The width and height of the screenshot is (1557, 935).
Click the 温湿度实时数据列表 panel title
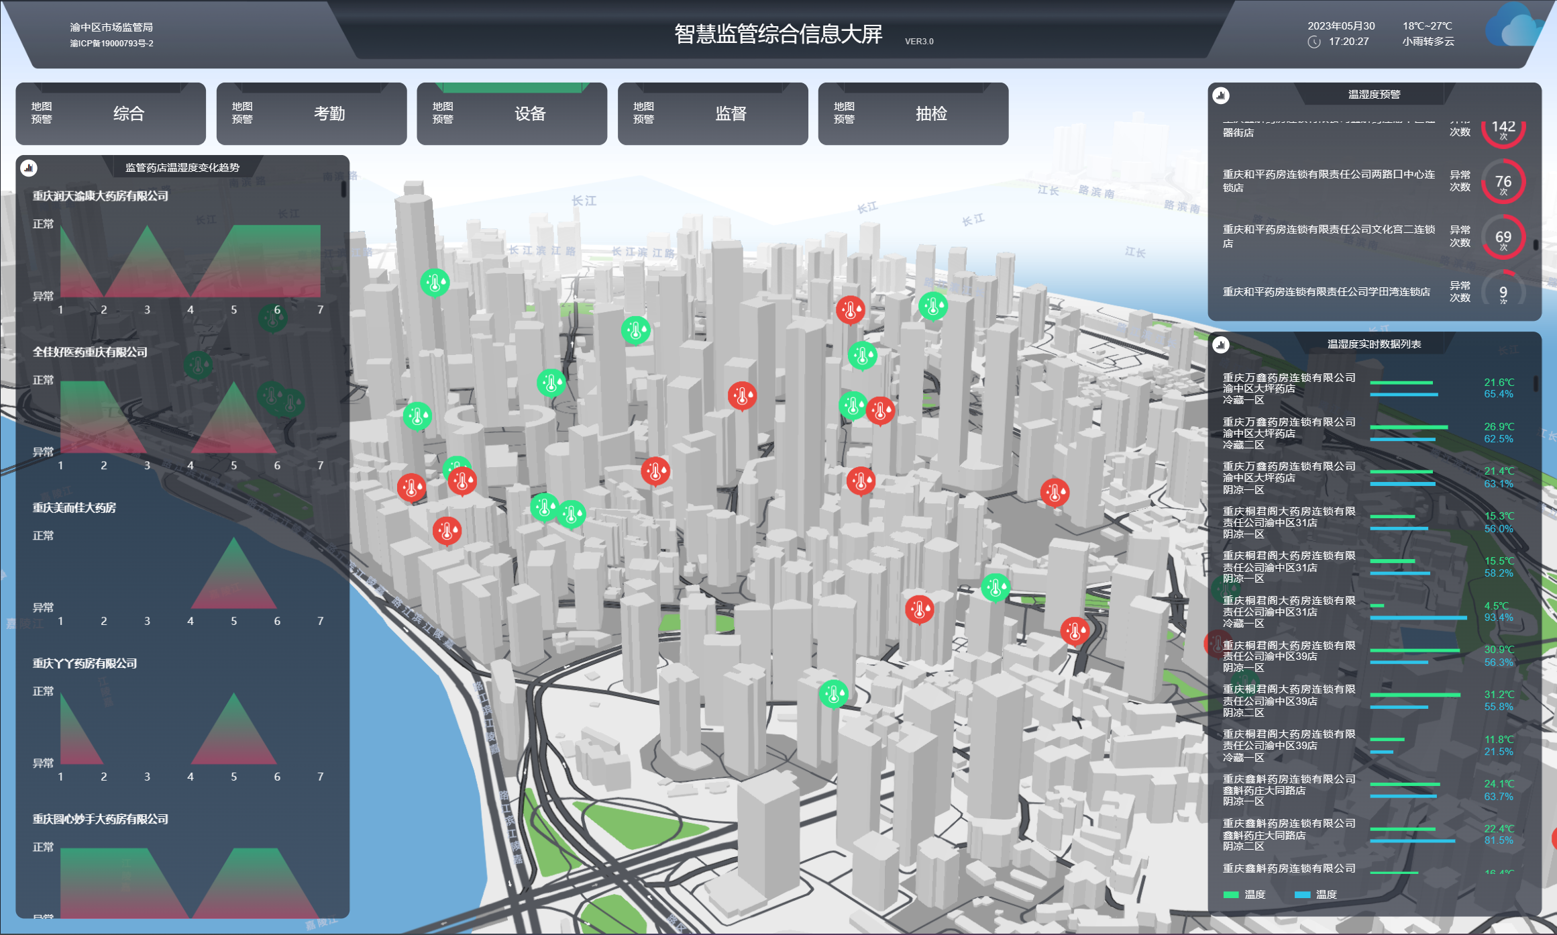coord(1374,344)
